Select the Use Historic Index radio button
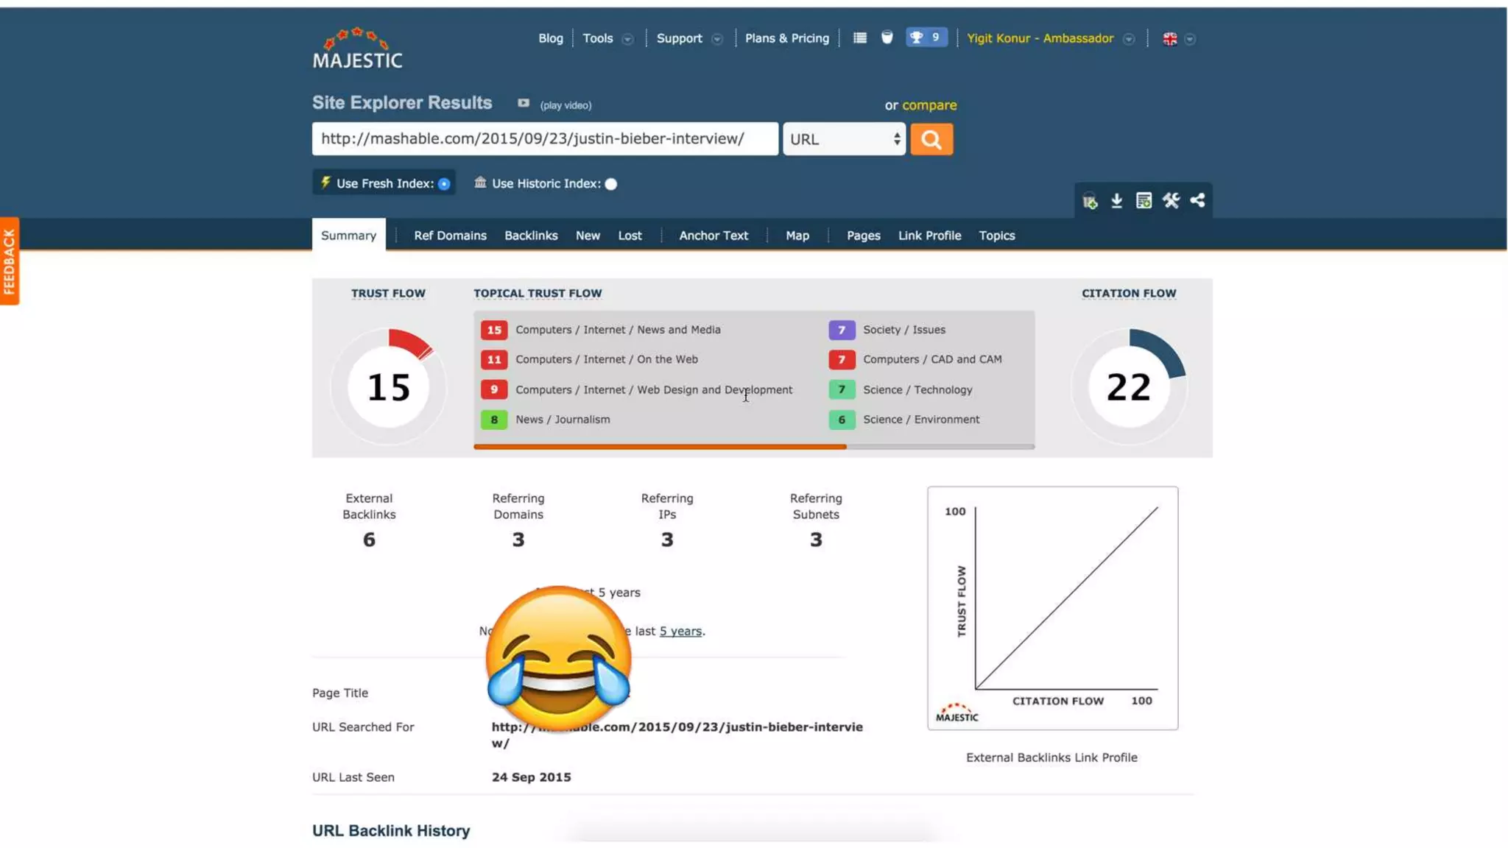1508x848 pixels. [611, 184]
